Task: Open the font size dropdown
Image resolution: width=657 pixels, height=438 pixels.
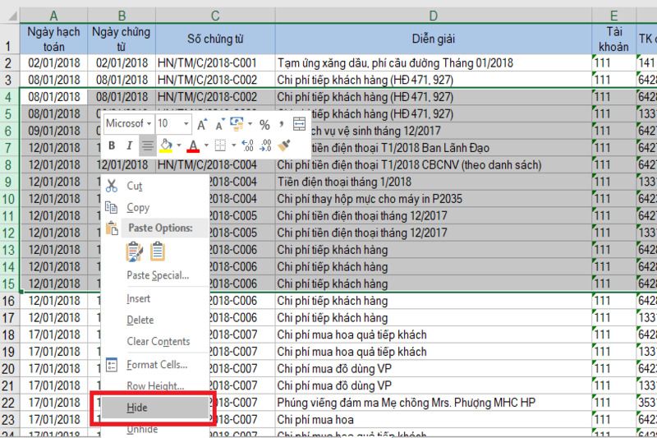Action: click(187, 124)
